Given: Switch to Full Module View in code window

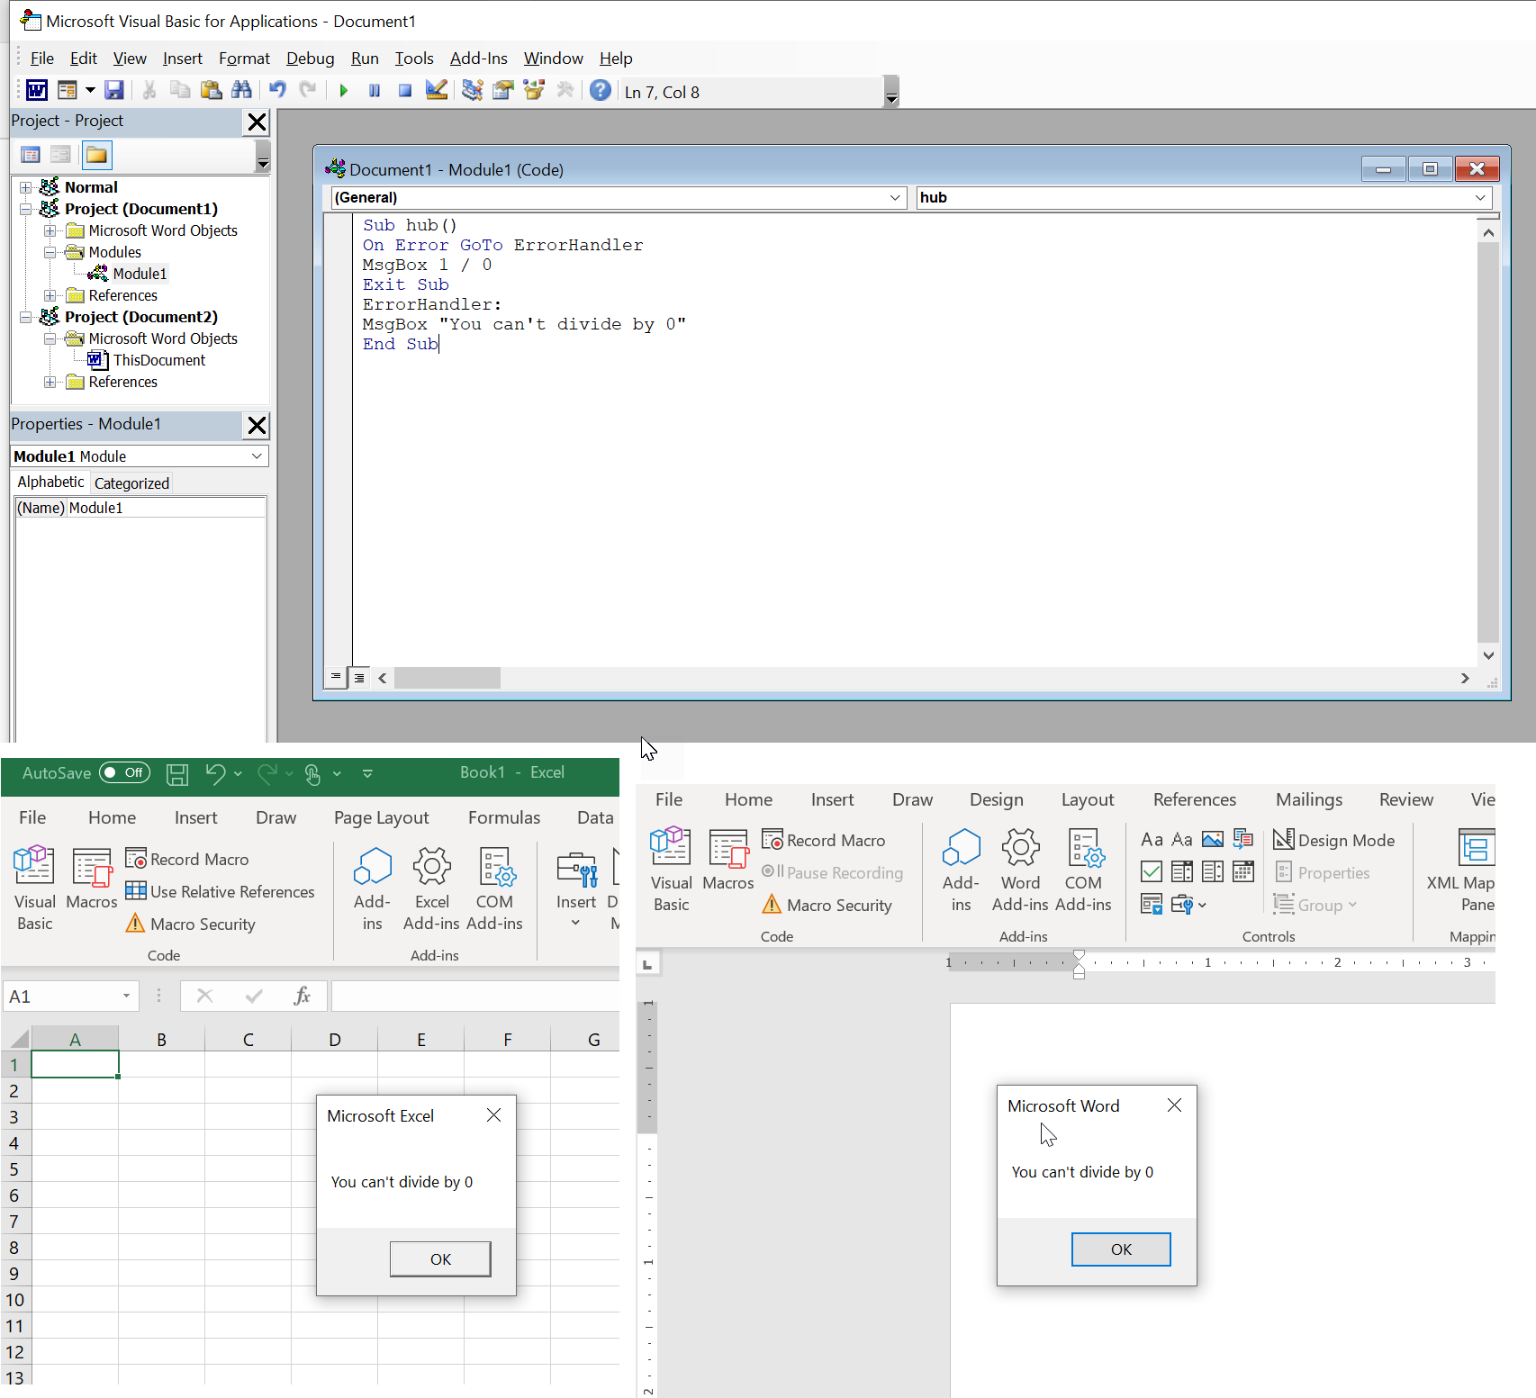Looking at the screenshot, I should 358,677.
